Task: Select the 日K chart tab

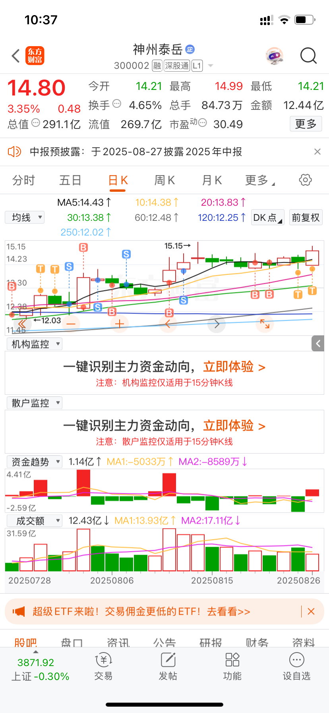Action: tap(118, 180)
